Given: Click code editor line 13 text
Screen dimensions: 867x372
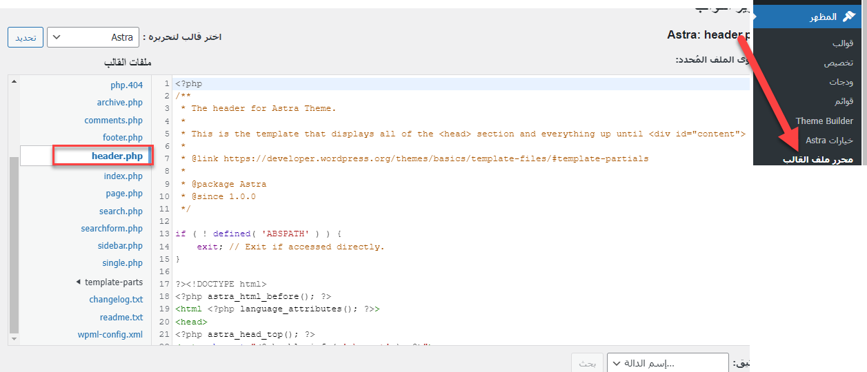Looking at the screenshot, I should (259, 234).
